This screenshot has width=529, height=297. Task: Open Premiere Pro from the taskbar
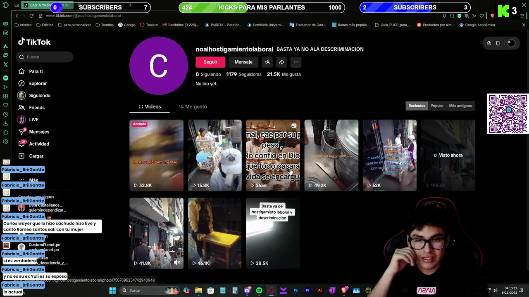click(307, 290)
